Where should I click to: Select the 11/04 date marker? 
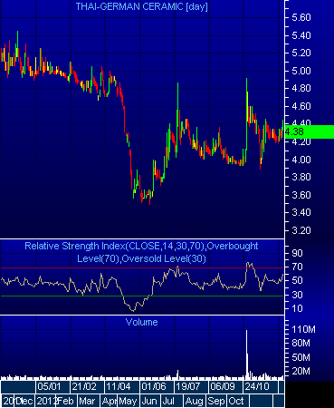[119, 386]
